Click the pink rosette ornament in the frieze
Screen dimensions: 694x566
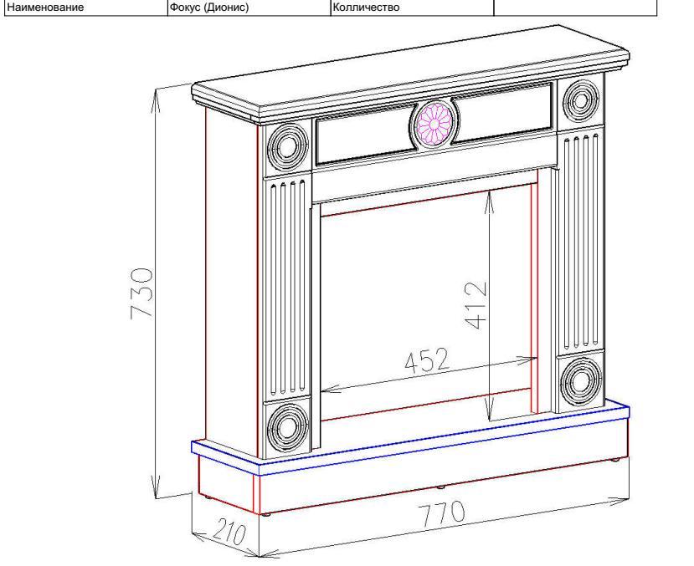433,123
